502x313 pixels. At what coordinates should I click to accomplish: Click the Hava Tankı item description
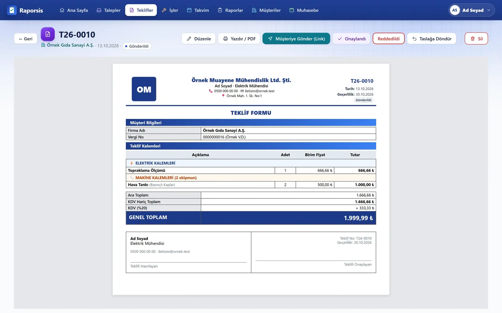[152, 185]
